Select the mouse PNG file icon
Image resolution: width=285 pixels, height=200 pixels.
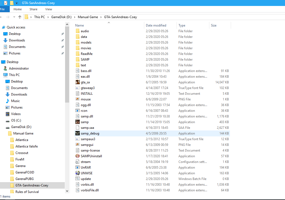click(78, 99)
